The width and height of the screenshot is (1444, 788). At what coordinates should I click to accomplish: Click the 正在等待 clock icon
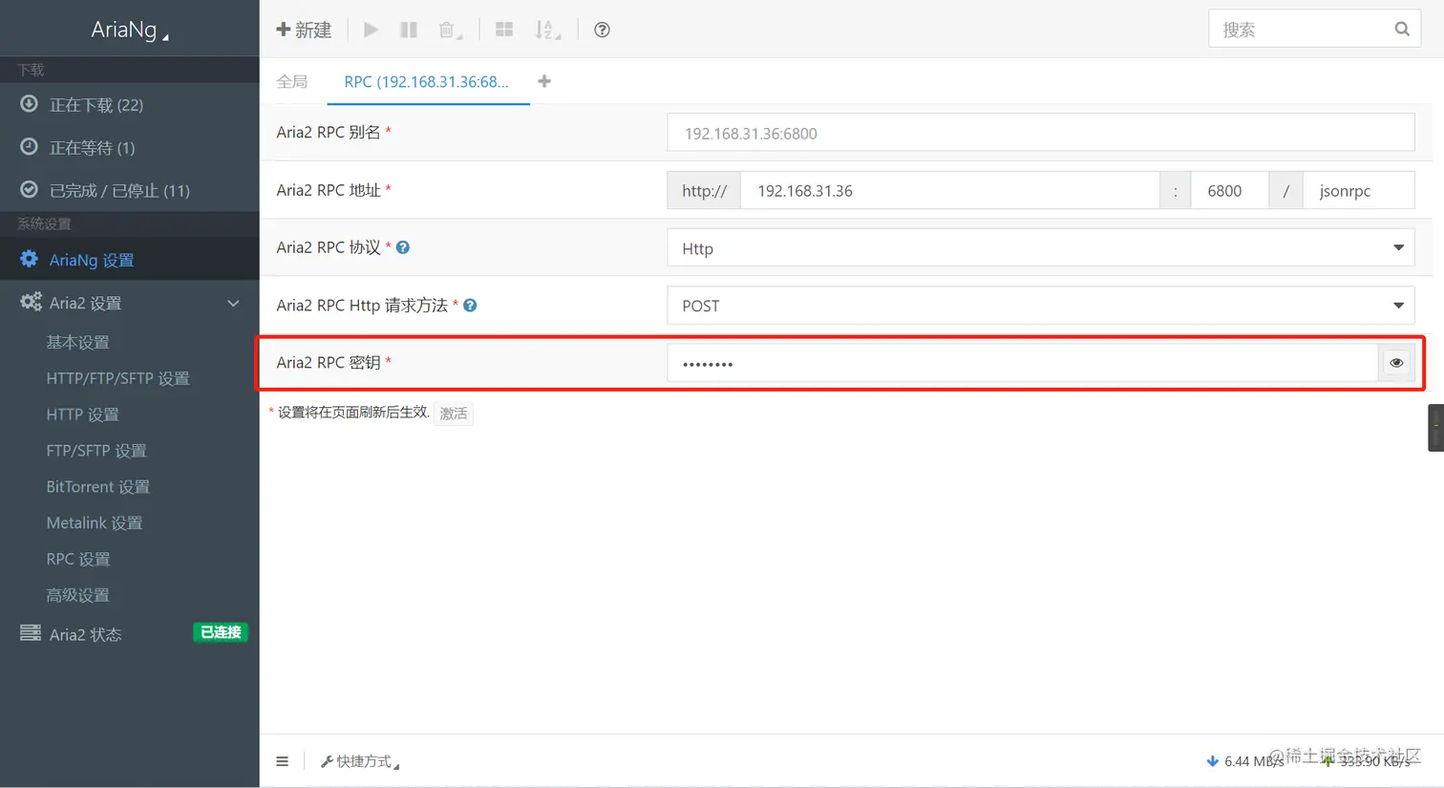[x=30, y=146]
